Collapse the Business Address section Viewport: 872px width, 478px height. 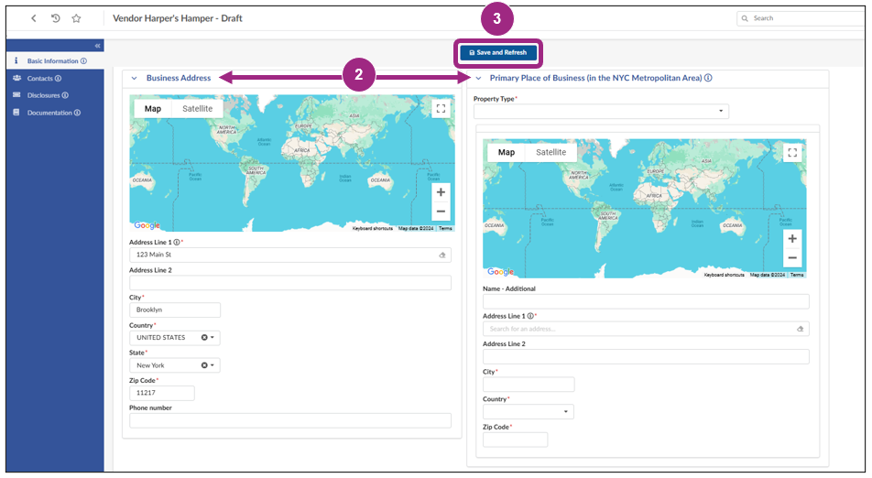134,79
